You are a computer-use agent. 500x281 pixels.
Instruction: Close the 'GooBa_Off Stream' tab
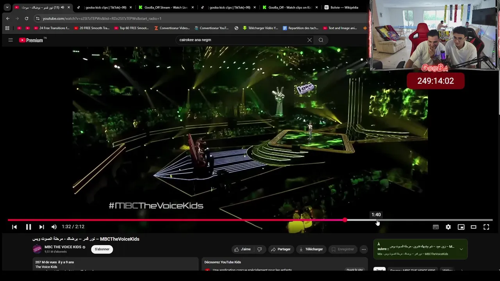(x=193, y=7)
